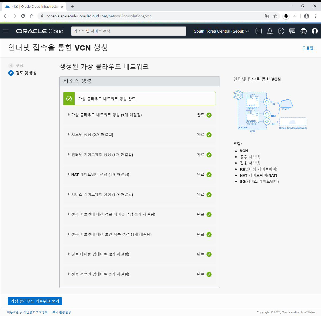Open the language globe icon
The height and width of the screenshot is (316, 321).
[304, 31]
